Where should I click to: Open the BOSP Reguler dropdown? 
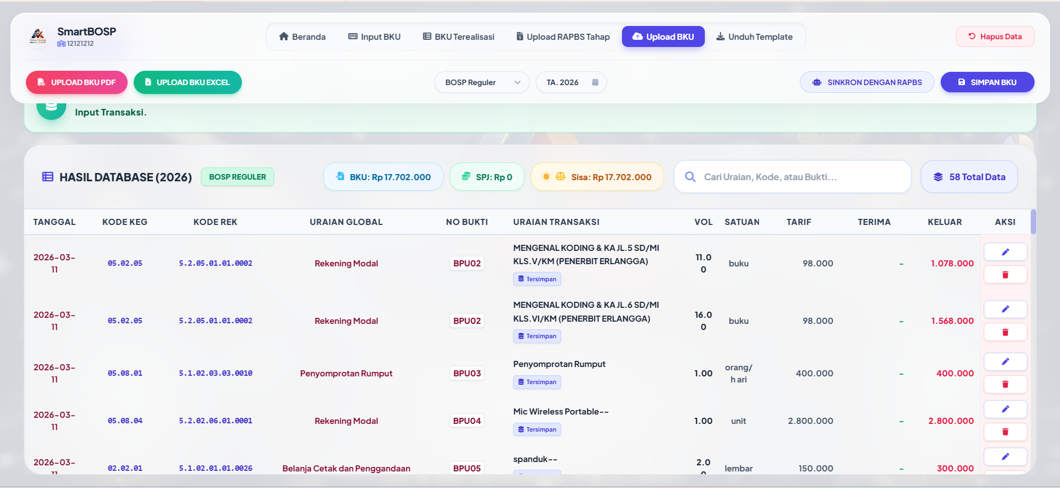pyautogui.click(x=482, y=82)
